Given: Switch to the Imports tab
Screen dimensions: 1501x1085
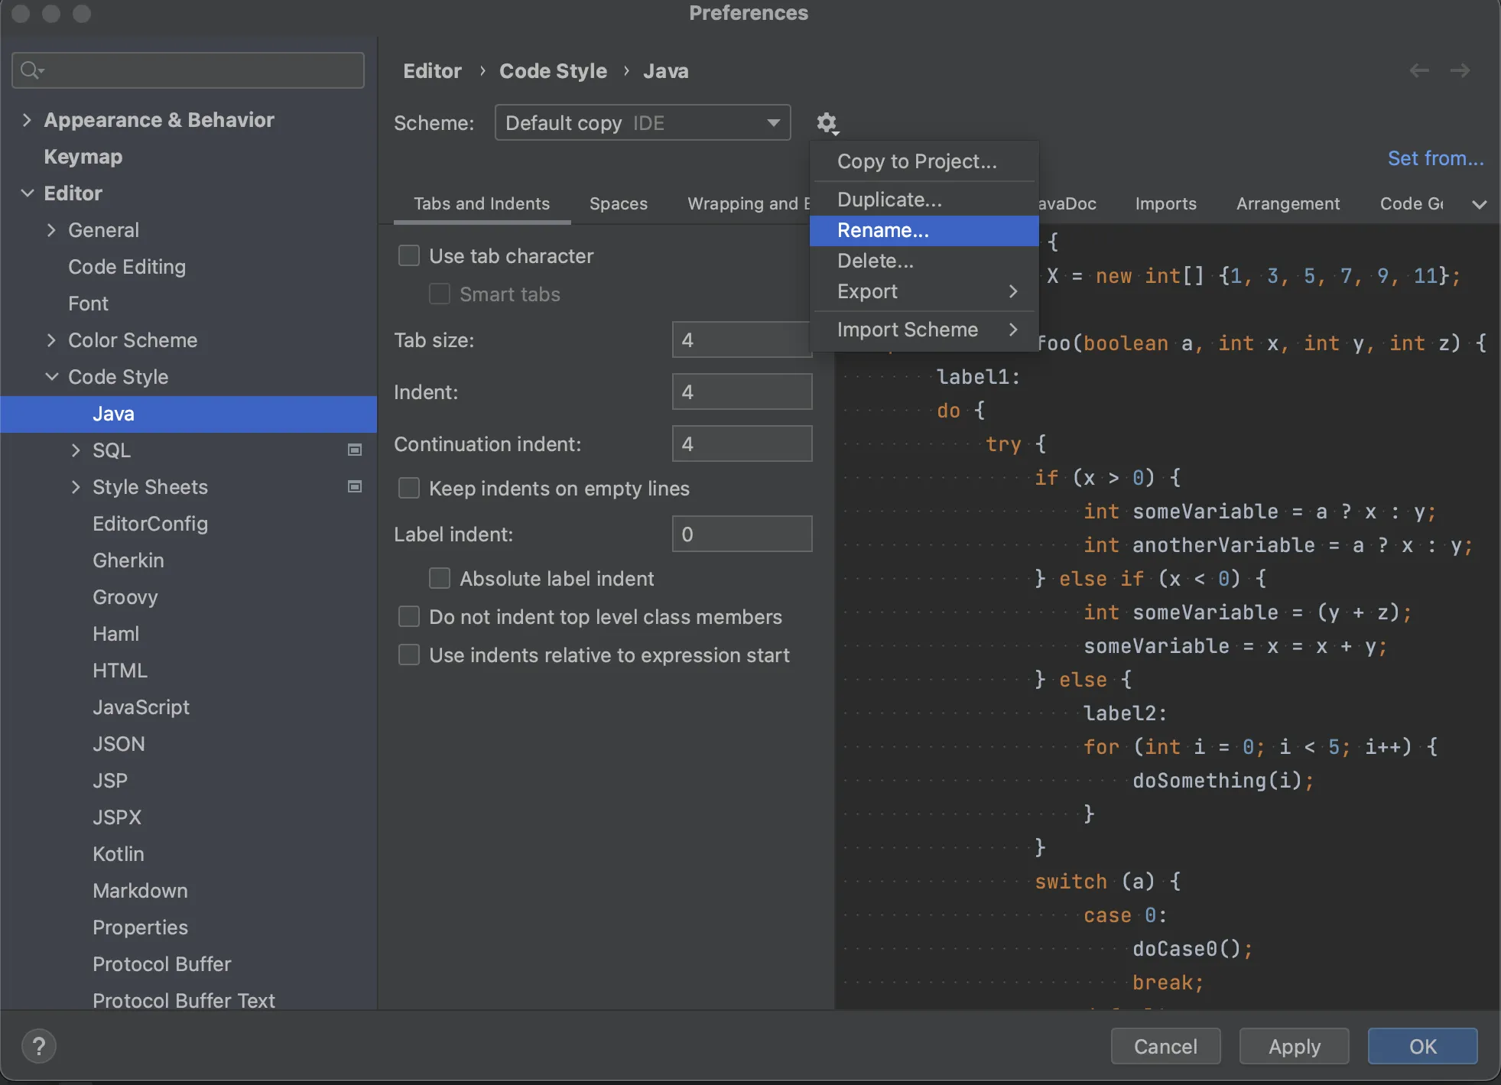Looking at the screenshot, I should (x=1165, y=203).
